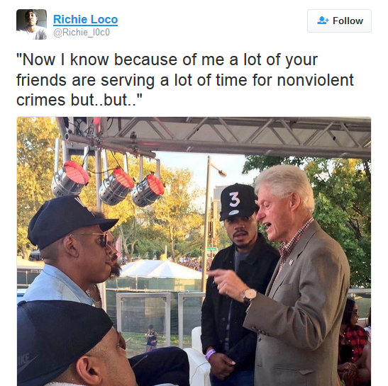Image resolution: width=388 pixels, height=386 pixels.
Task: Open Richie Loco's profile avatar thumbnail
Action: tap(32, 24)
